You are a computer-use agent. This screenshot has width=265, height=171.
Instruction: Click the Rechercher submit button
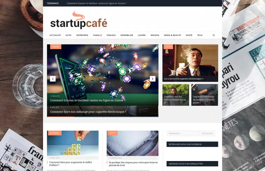point(207,133)
